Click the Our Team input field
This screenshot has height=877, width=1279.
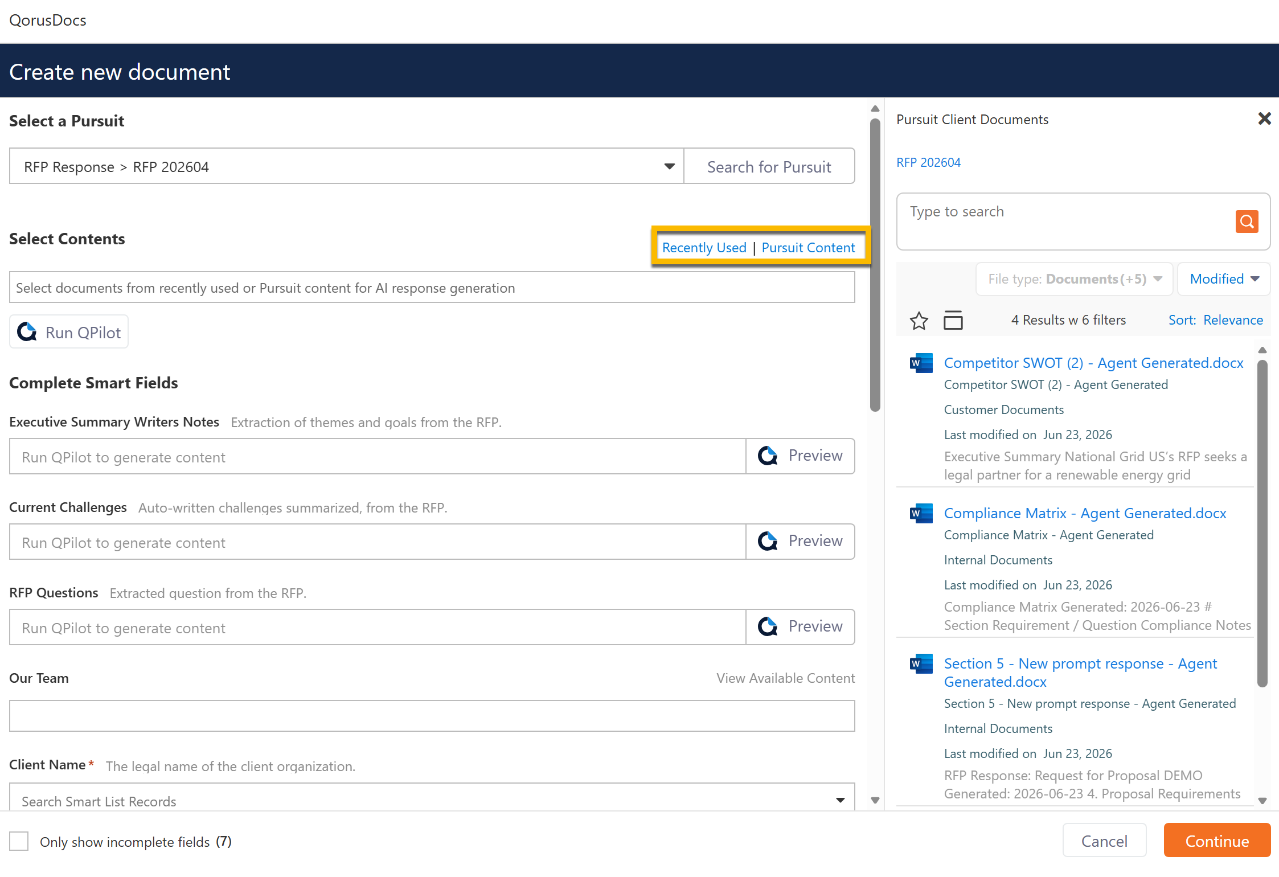(432, 716)
